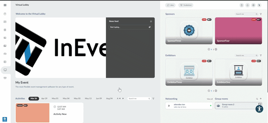View all networking attendees

(x=210, y=99)
